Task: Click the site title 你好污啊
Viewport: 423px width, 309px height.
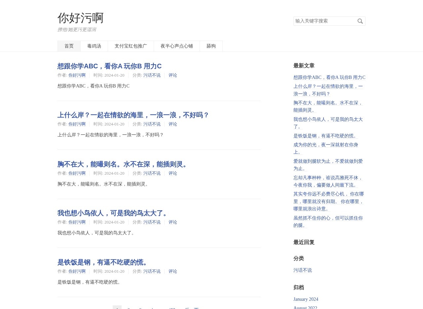Action: [x=80, y=18]
